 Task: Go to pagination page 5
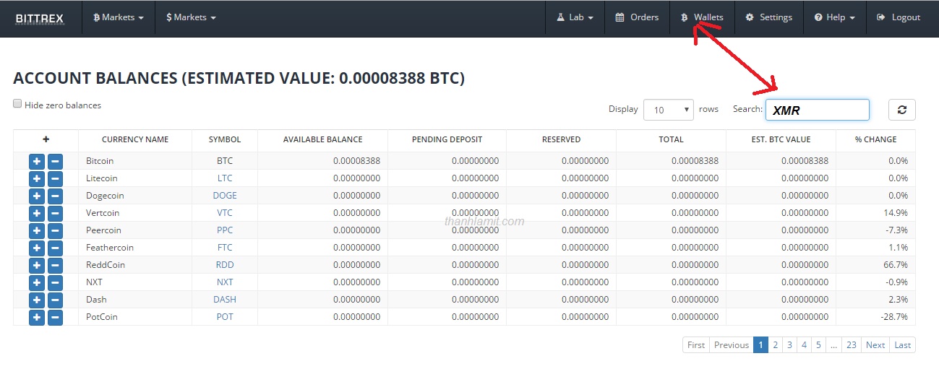818,345
